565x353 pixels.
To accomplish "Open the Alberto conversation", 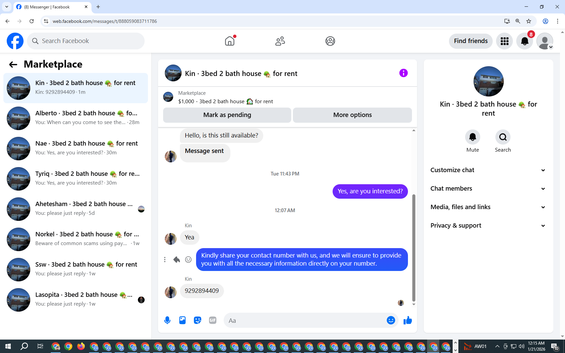I will pyautogui.click(x=76, y=118).
